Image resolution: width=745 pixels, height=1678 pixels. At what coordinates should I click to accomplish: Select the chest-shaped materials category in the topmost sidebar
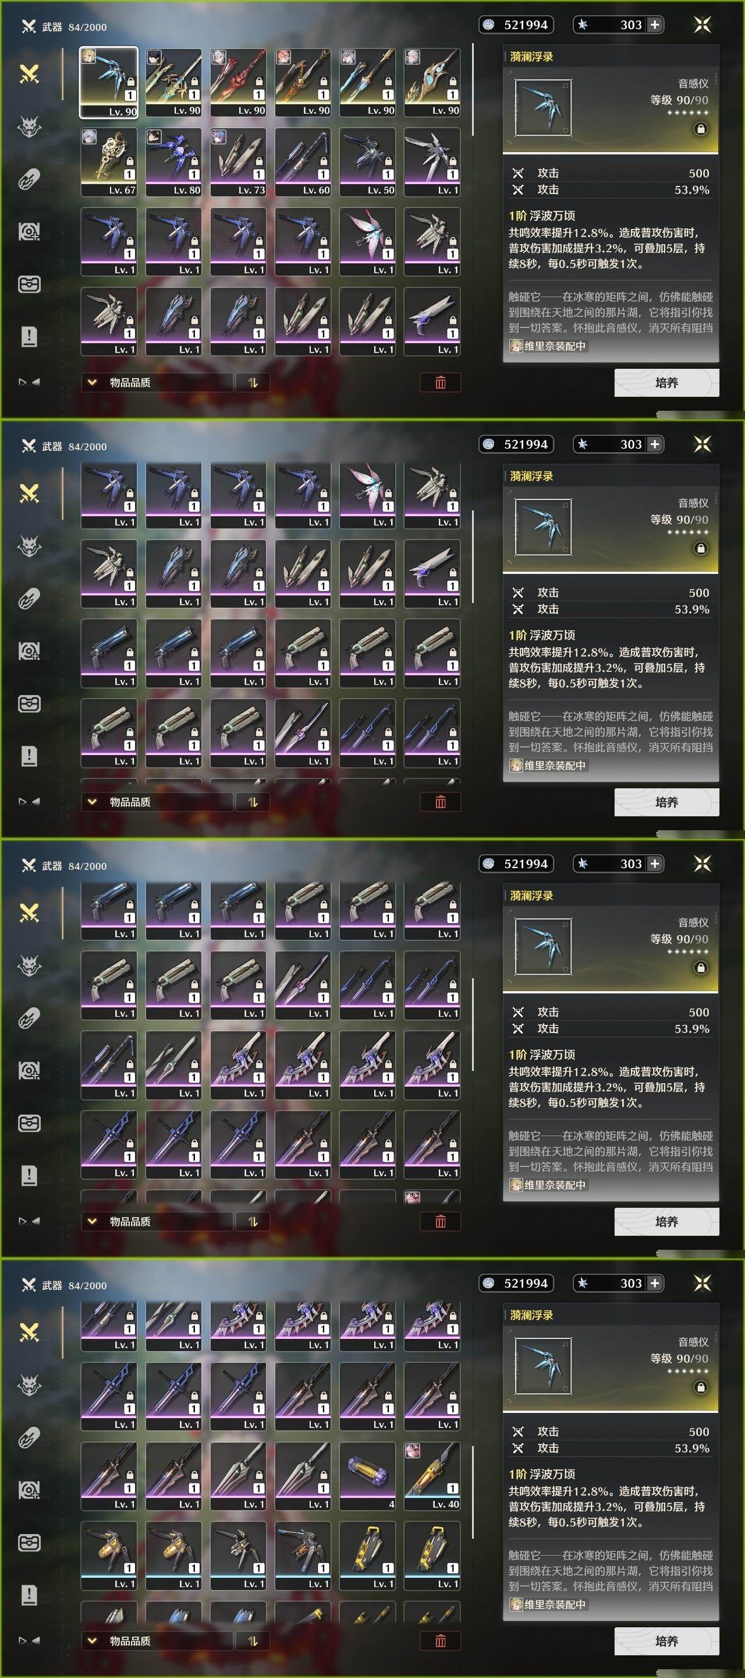click(29, 284)
